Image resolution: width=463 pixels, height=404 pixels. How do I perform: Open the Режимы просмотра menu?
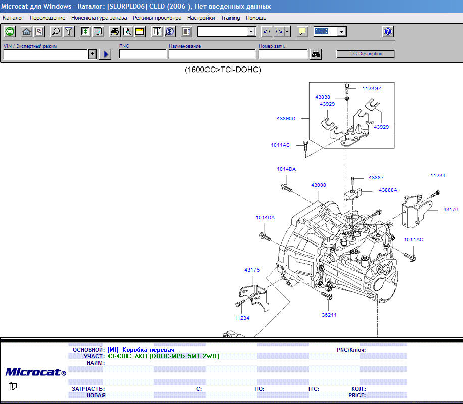click(157, 18)
